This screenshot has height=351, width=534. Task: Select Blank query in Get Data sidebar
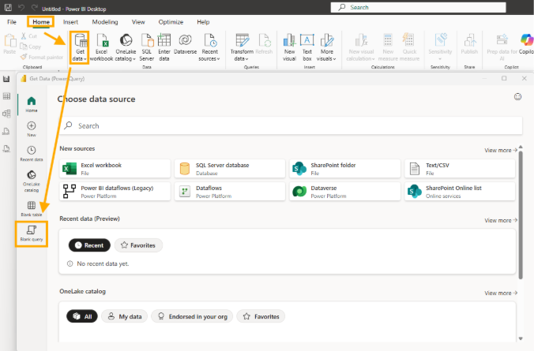coord(32,233)
